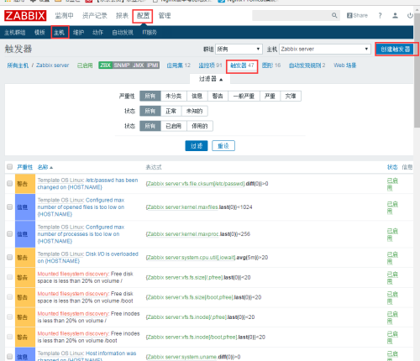
Task: Select state filter 未知的
Action: point(195,111)
